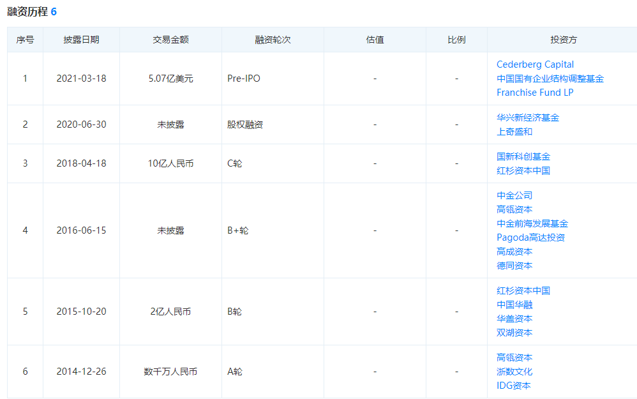Click the 投资方 column header
This screenshot has width=637, height=399.
pyautogui.click(x=564, y=40)
